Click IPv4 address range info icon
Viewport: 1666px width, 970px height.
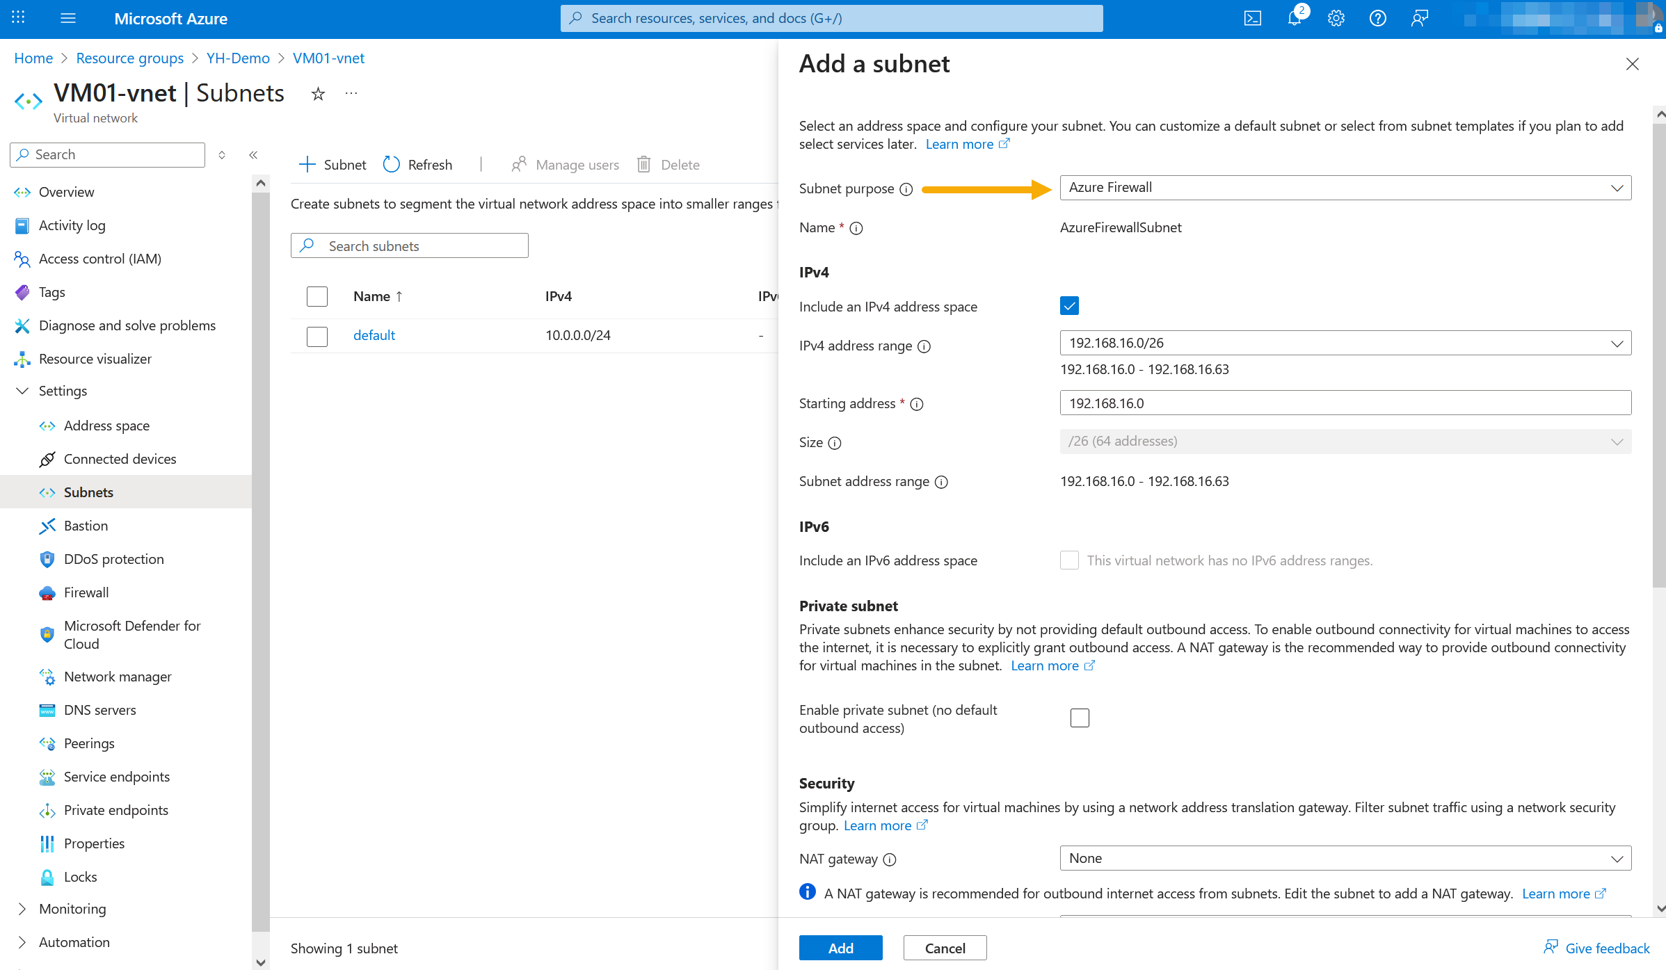tap(924, 346)
